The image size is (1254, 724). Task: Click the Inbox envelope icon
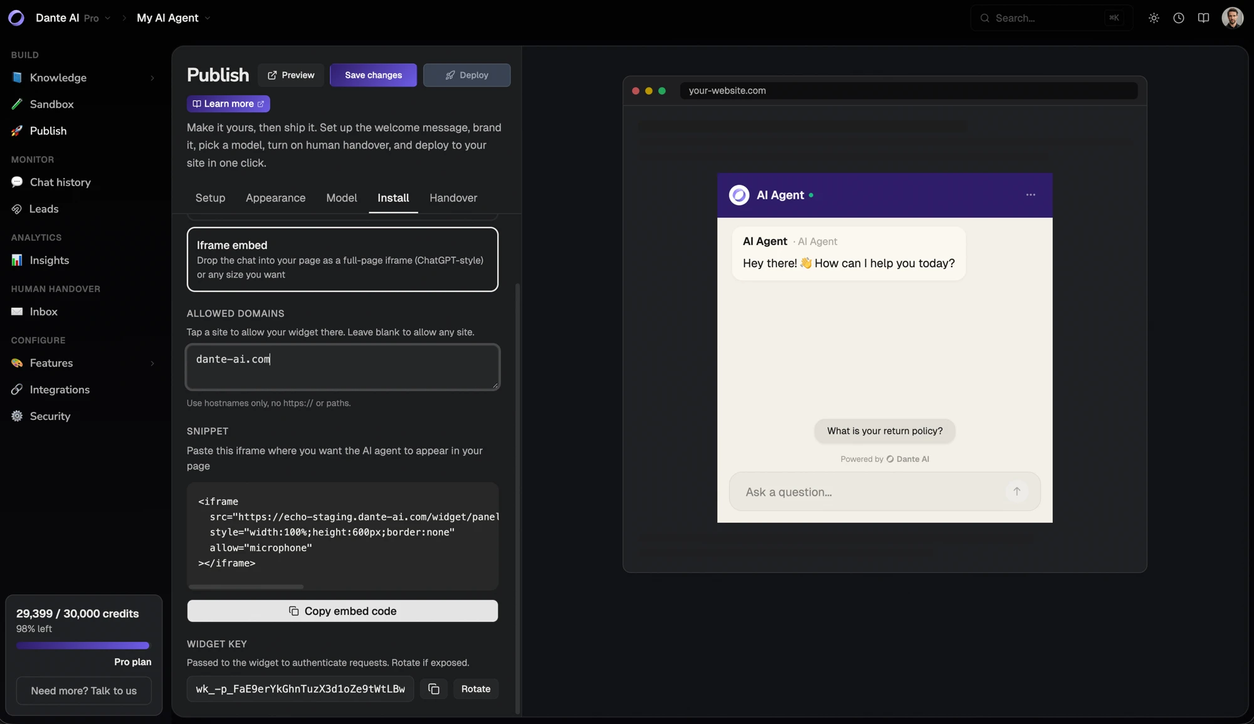click(17, 312)
